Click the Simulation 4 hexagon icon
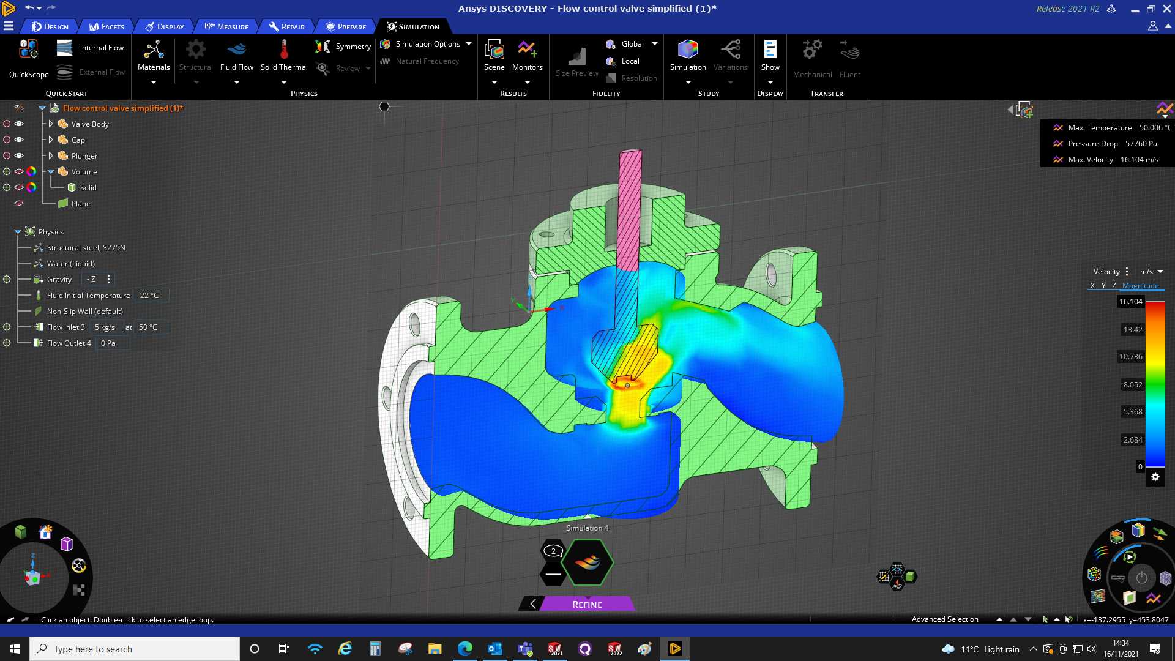This screenshot has height=661, width=1175. [587, 562]
